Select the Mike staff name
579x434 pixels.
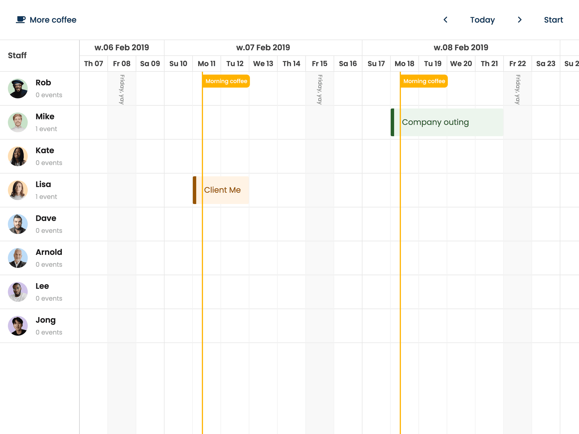45,116
